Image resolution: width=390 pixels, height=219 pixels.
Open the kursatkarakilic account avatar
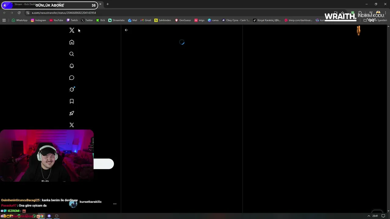click(x=73, y=204)
